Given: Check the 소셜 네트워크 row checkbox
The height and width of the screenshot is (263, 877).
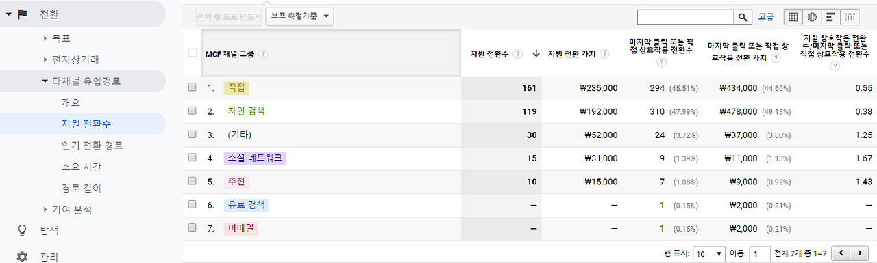Looking at the screenshot, I should click(193, 158).
